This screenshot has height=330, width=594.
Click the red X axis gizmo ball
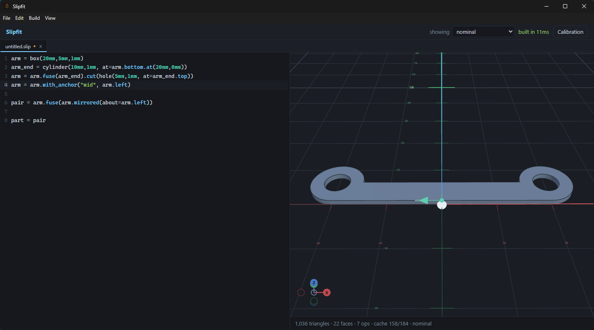point(327,292)
